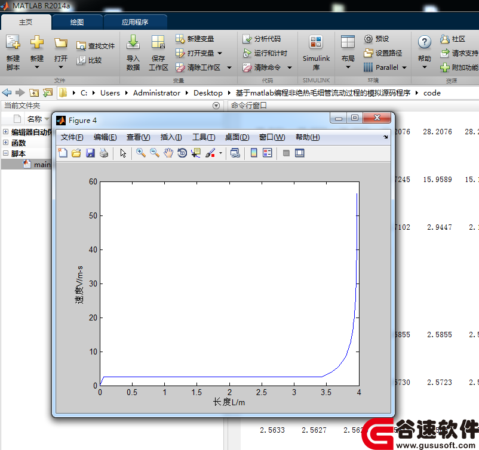Screen dimensions: 479x450
Task: Select Edit Plot arrow tool in Figure 4
Action: pos(123,153)
